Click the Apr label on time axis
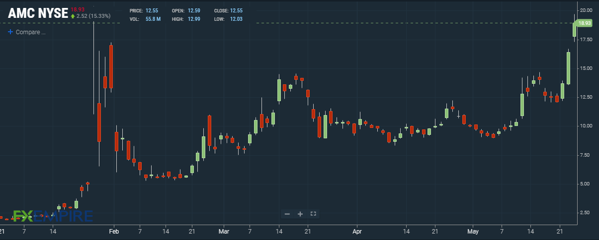 pyautogui.click(x=356, y=232)
